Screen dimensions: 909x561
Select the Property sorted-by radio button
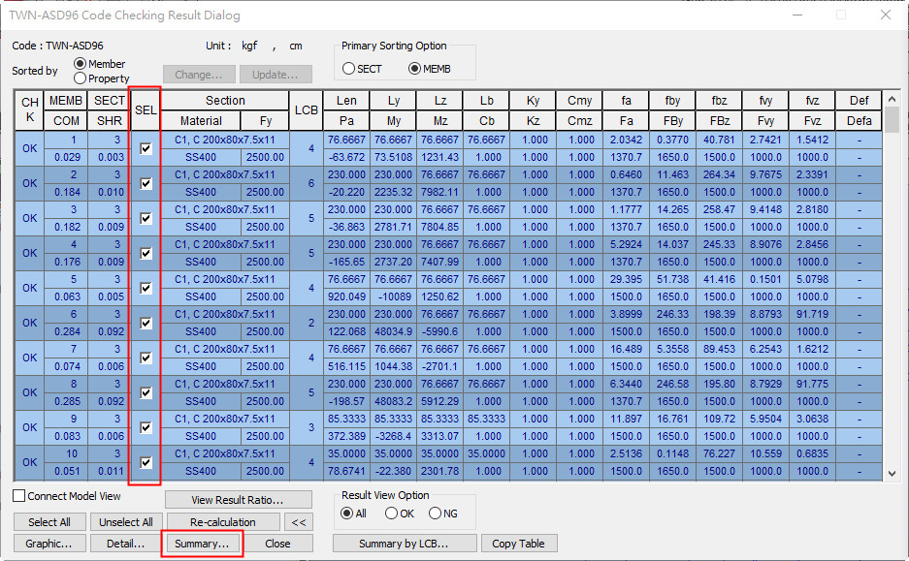click(x=80, y=78)
